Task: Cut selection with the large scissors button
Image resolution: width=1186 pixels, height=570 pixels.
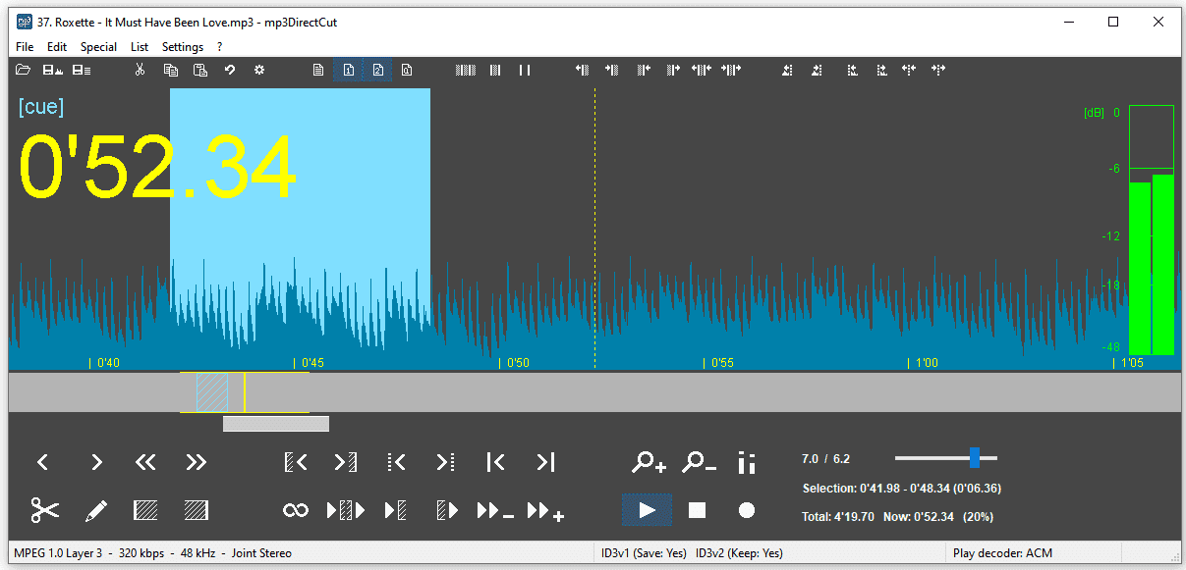Action: 44,510
